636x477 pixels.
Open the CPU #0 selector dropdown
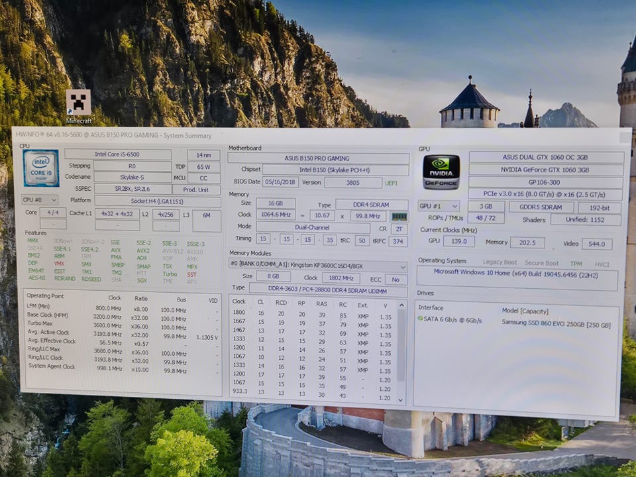click(40, 199)
